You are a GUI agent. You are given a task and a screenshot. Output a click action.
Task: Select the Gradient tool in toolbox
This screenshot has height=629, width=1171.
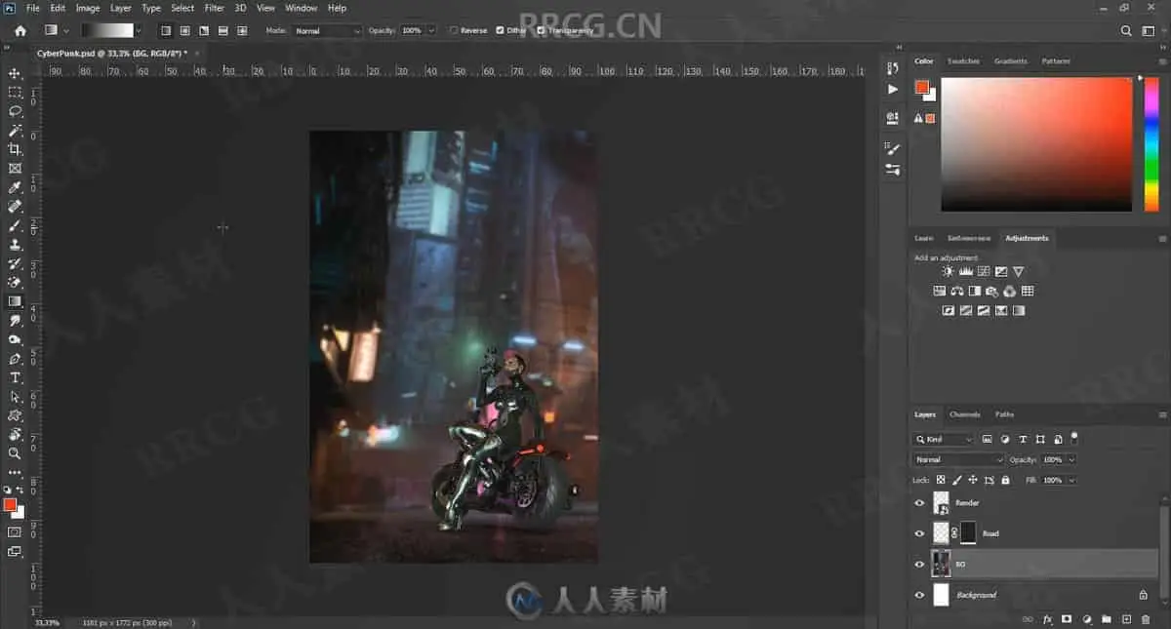click(15, 301)
